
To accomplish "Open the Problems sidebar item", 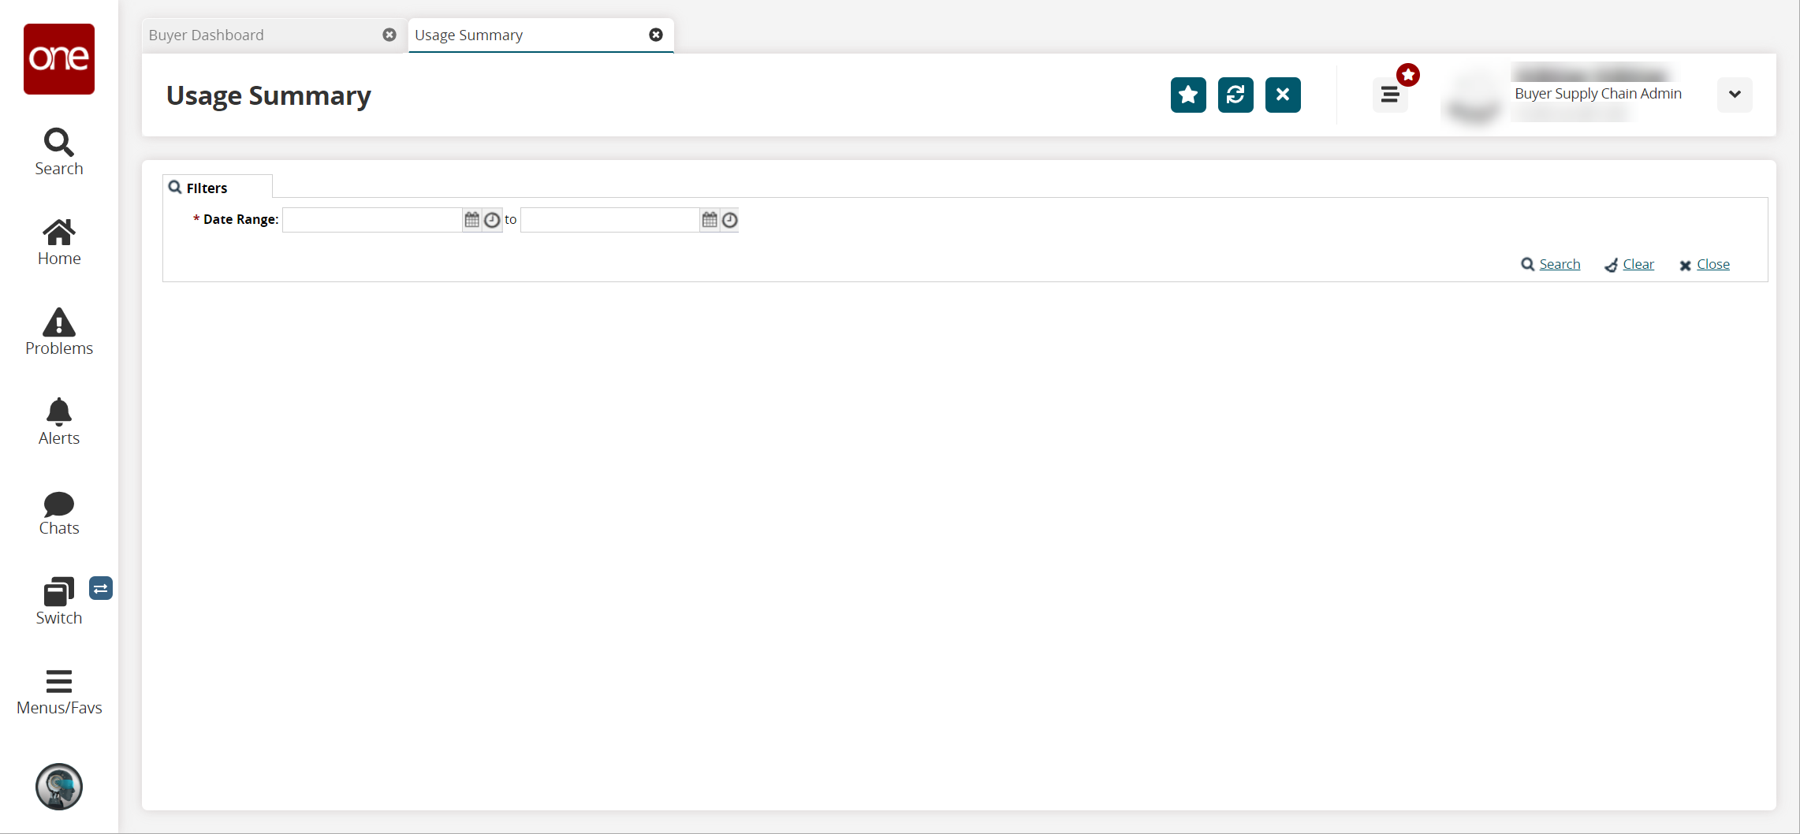I will [59, 332].
